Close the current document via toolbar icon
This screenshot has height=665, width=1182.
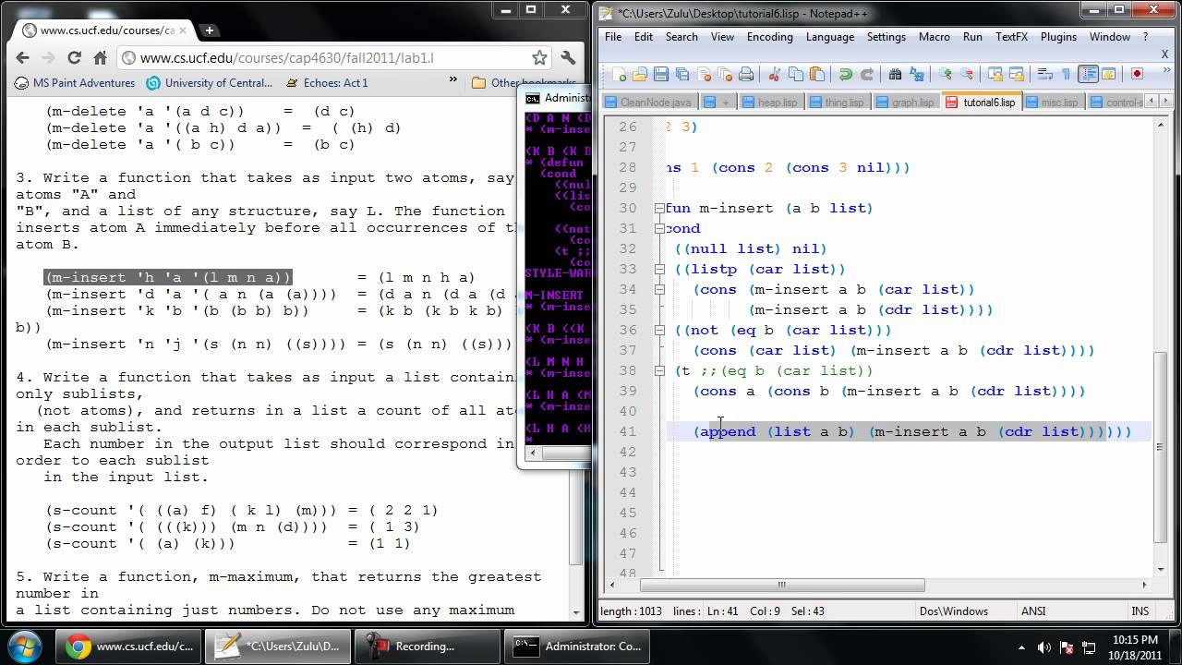click(705, 74)
